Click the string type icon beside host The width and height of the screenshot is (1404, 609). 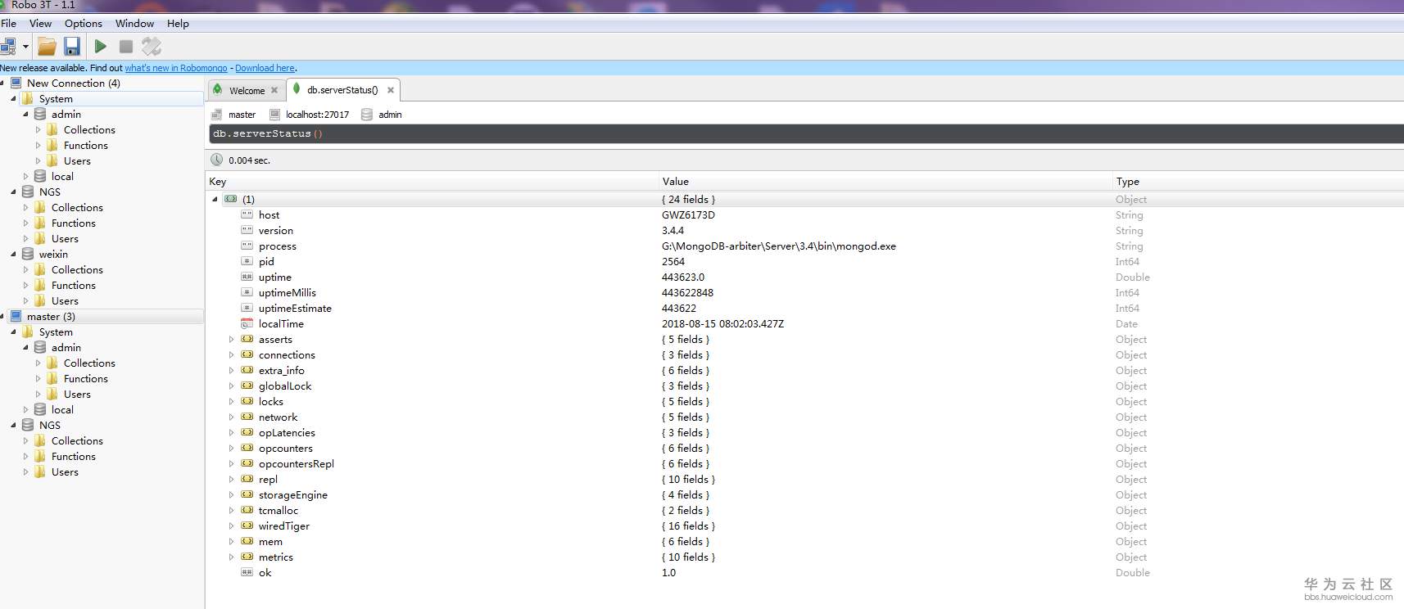pyautogui.click(x=247, y=214)
